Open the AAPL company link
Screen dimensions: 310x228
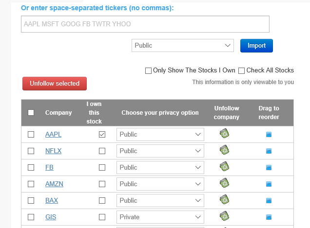point(53,135)
